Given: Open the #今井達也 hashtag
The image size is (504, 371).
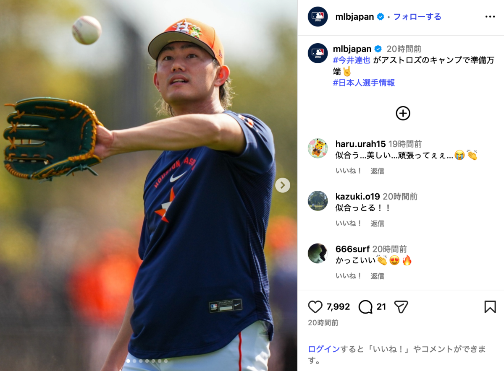Looking at the screenshot, I should click(352, 60).
